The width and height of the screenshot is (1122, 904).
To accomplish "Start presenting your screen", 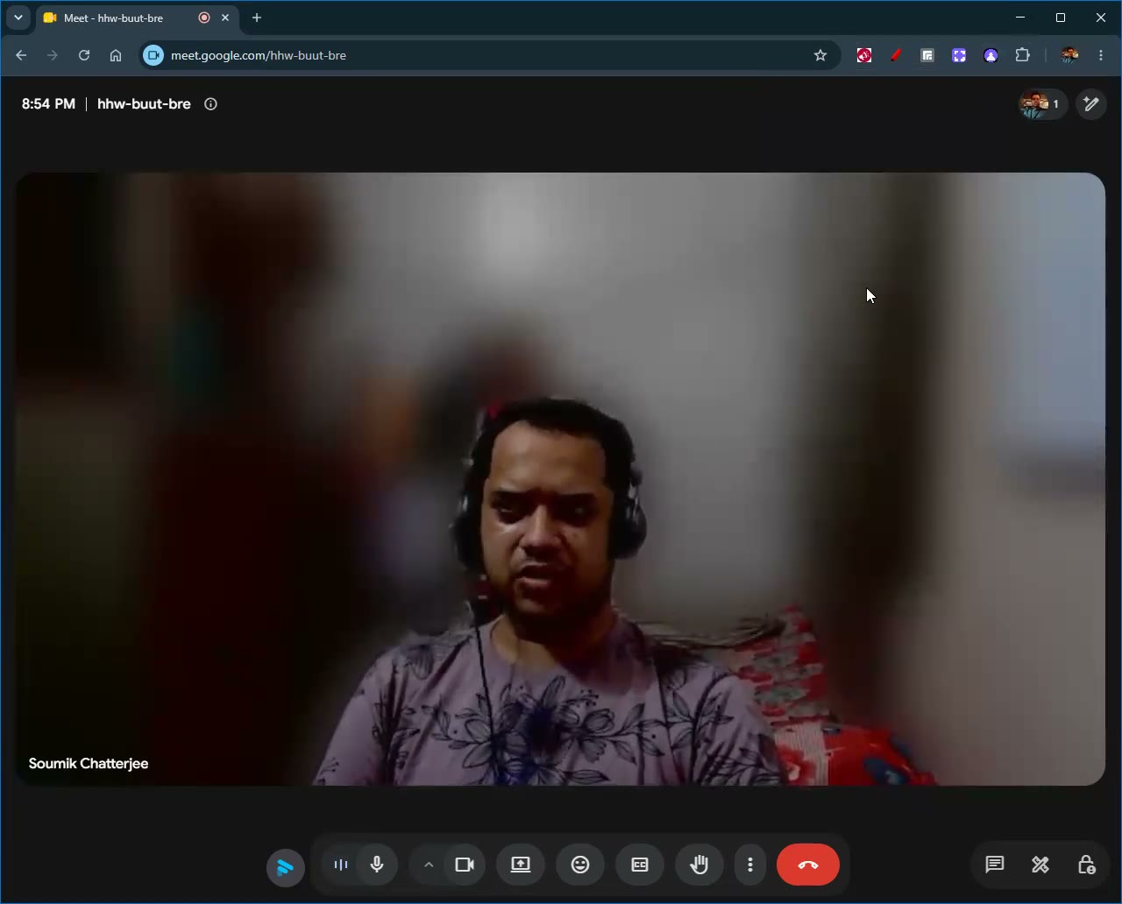I will (x=521, y=865).
